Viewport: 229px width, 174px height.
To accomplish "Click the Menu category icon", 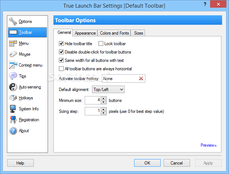I will (x=13, y=43).
